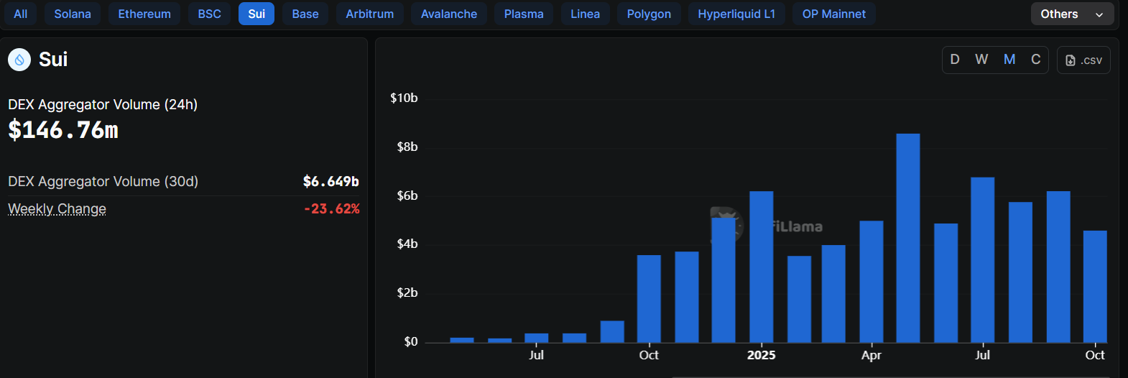Click the last chart bar above Oct 2025

[1095, 286]
